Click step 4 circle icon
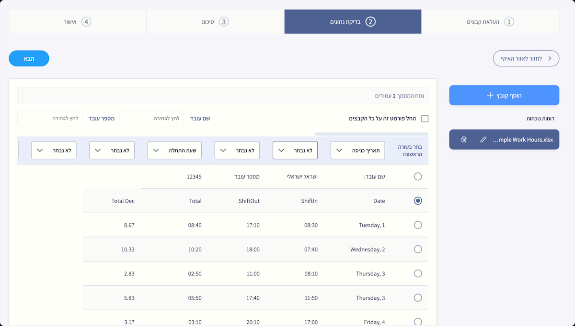The width and height of the screenshot is (575, 326). coord(86,22)
